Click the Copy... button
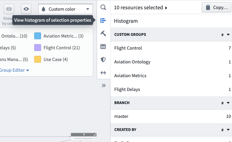This screenshot has height=142, width=232. (x=217, y=7)
